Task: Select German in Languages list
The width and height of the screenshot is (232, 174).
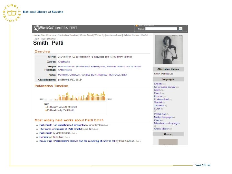Action: click(158, 96)
